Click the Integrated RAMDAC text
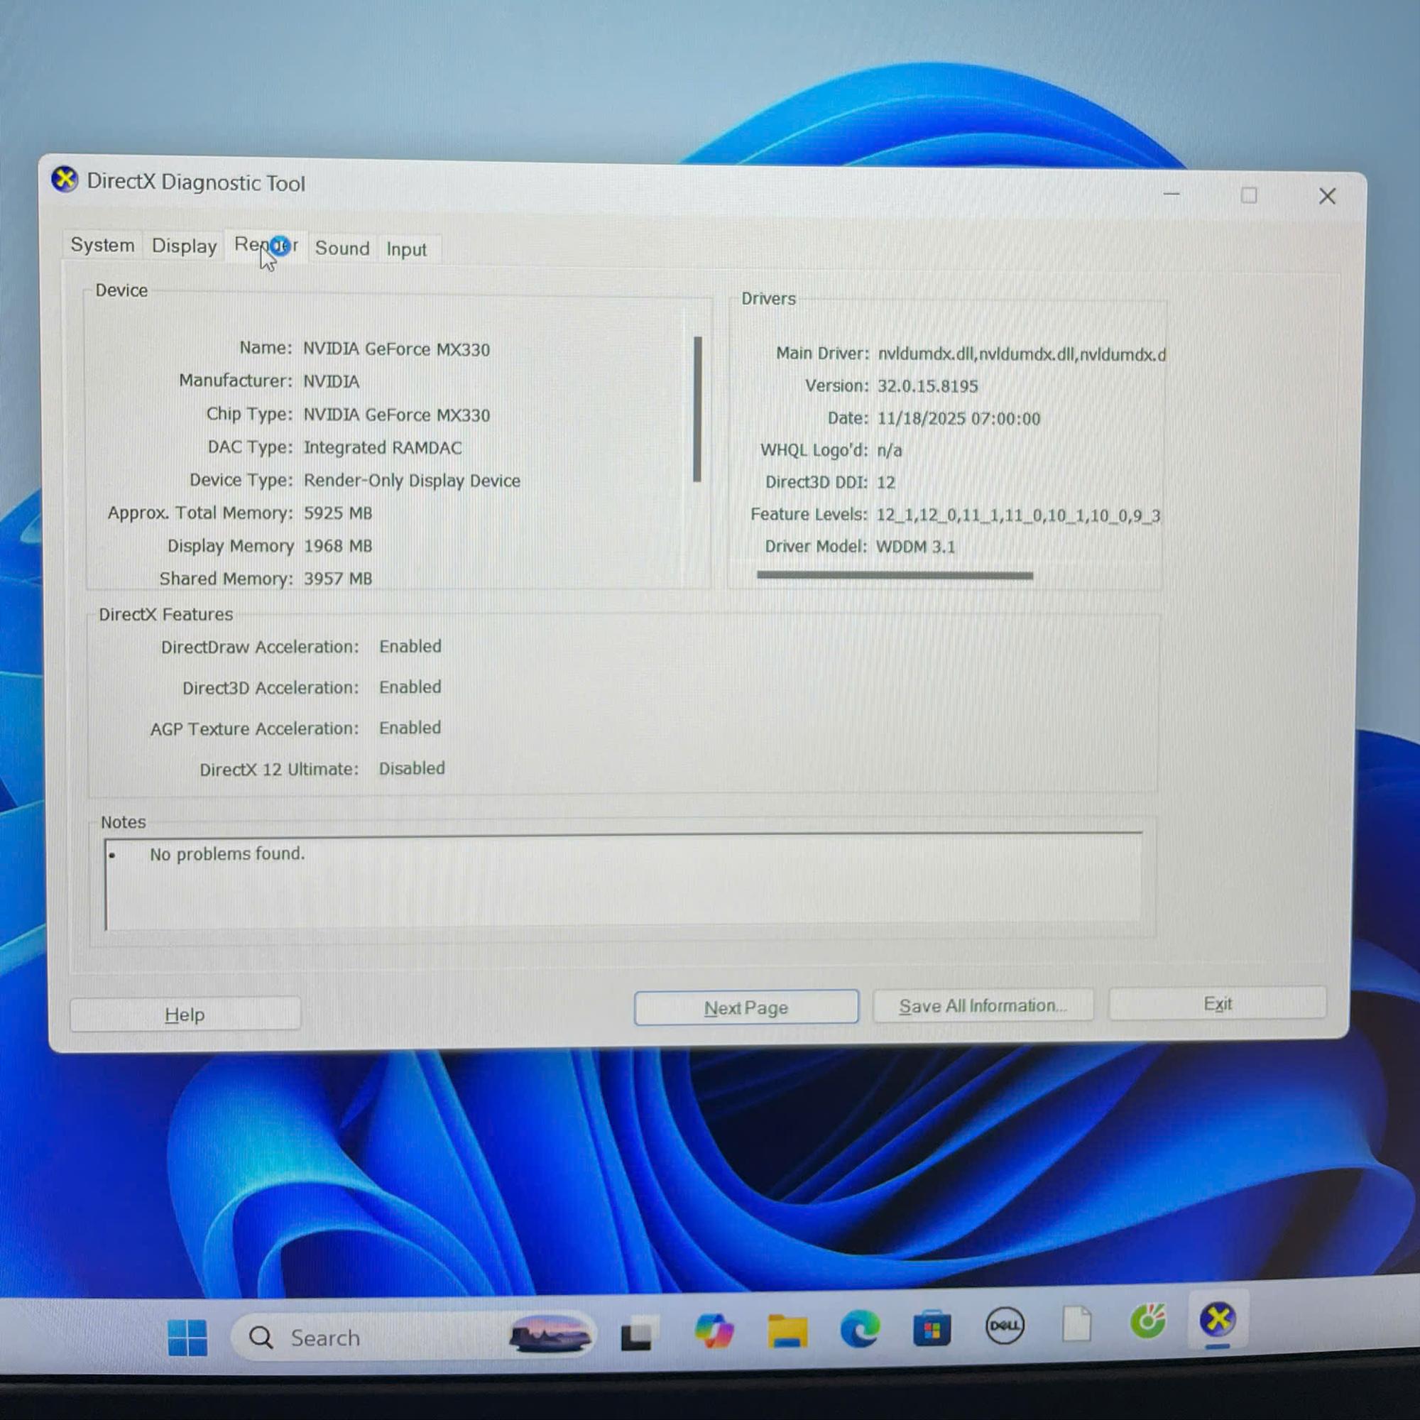This screenshot has height=1420, width=1420. [383, 447]
